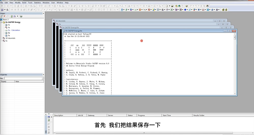Click red X delete icon in Project panel
Screen dimensions: 254x135
tap(5, 16)
